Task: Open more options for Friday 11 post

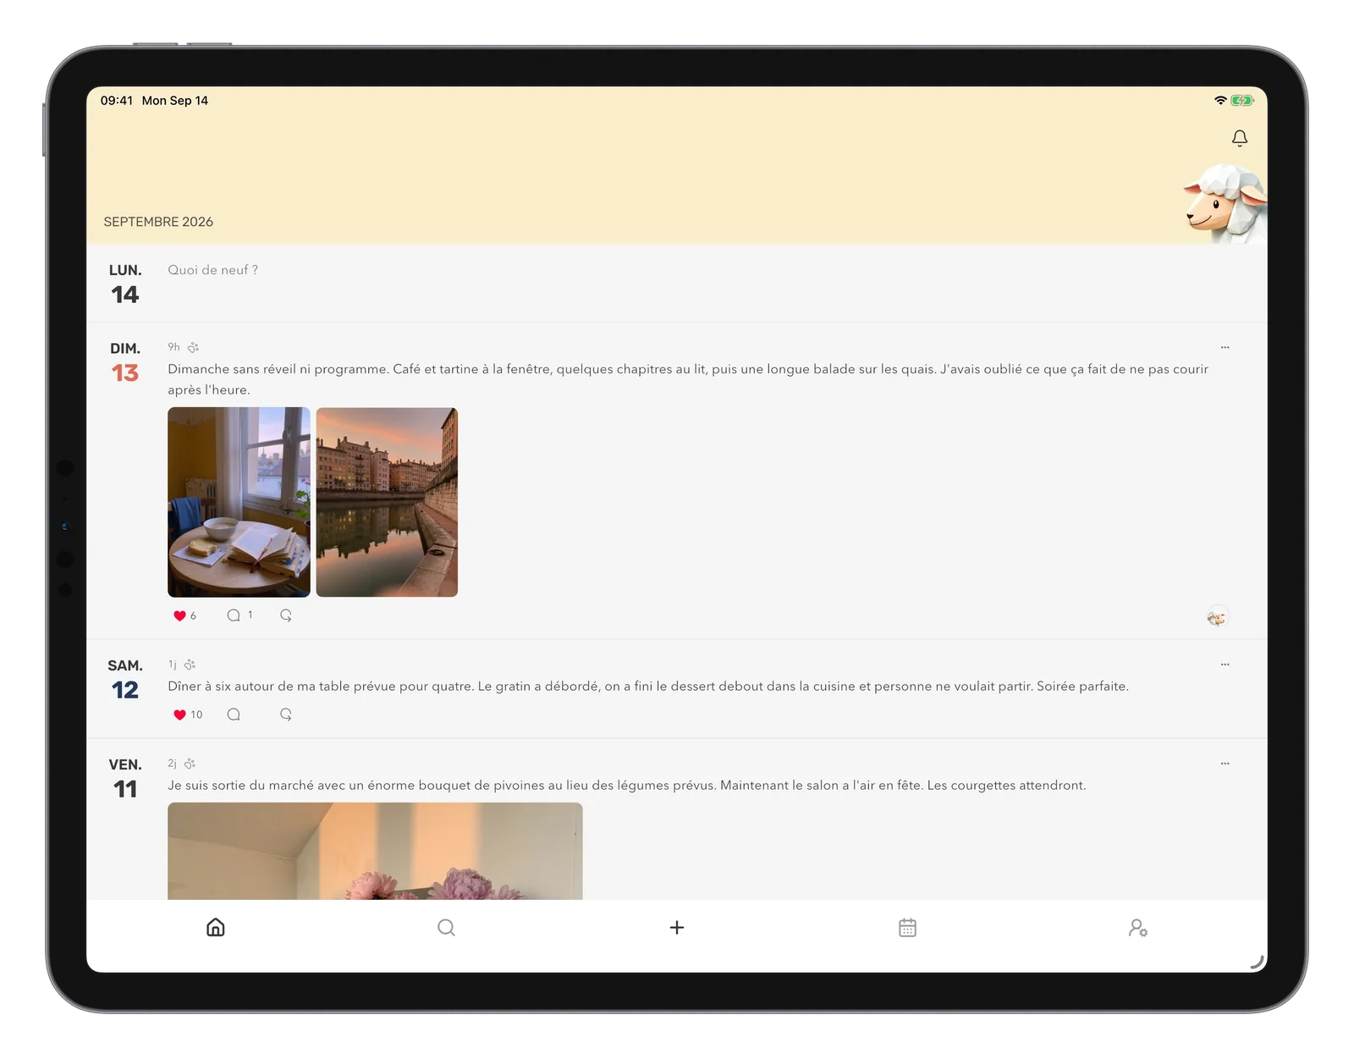Action: click(1225, 764)
